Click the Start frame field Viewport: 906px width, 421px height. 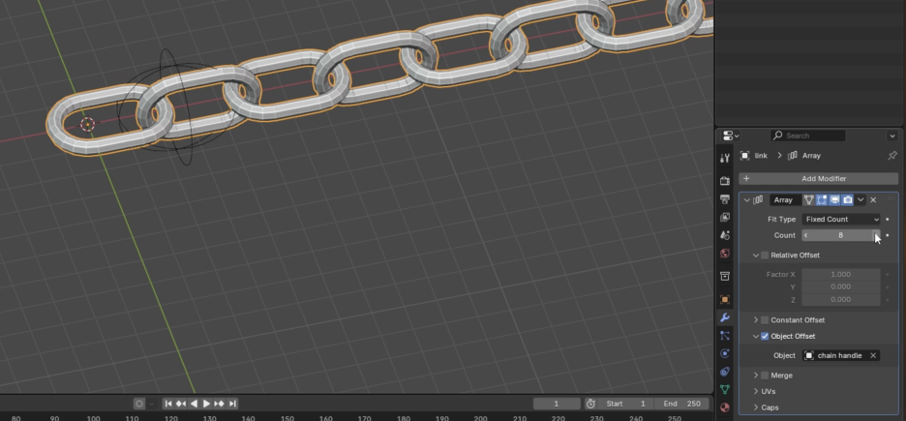tap(625, 404)
